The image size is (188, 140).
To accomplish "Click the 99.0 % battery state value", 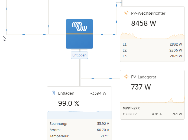I will click(69, 103).
